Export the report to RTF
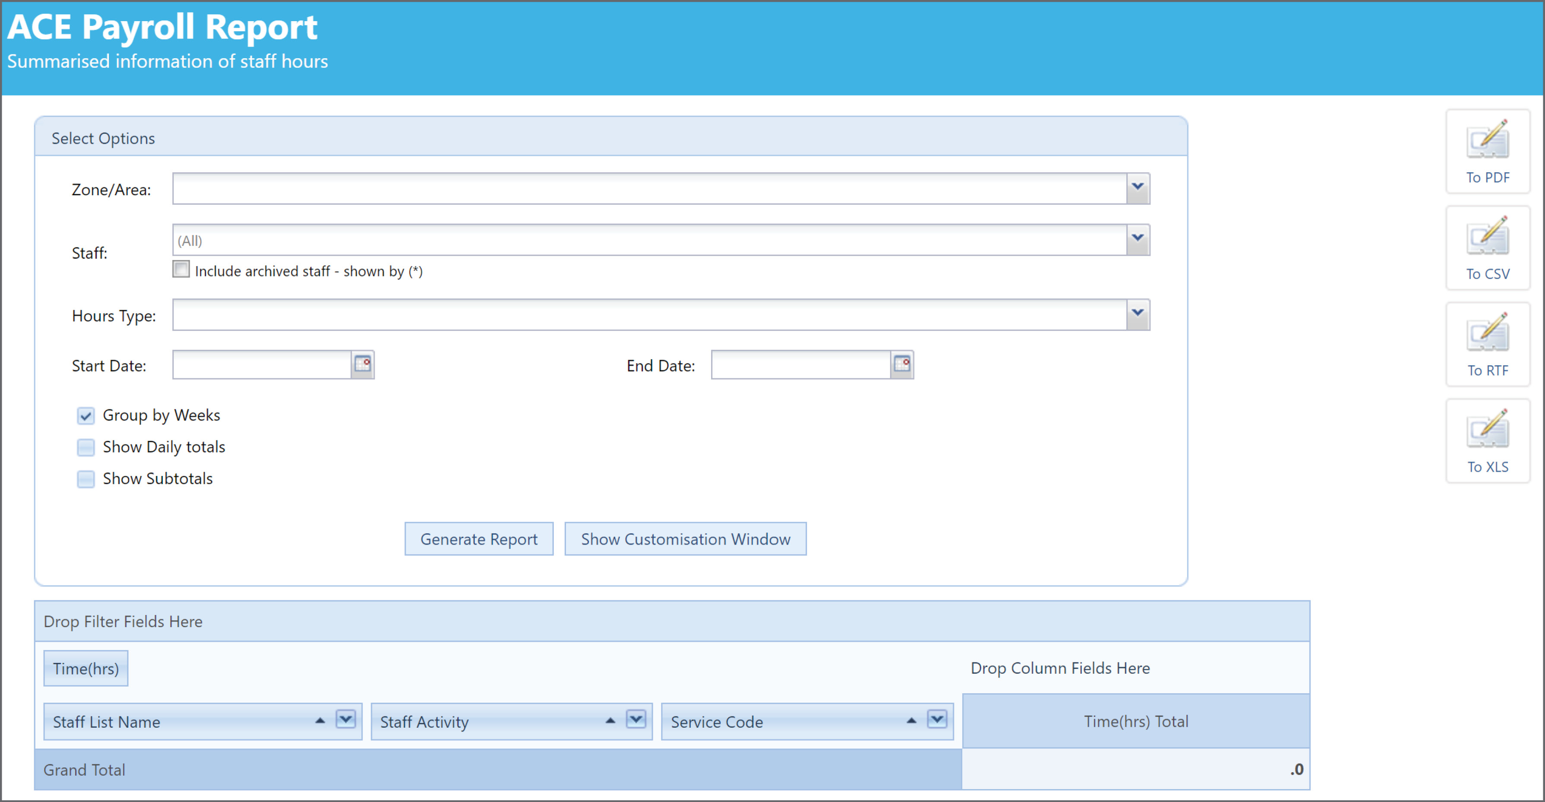The height and width of the screenshot is (802, 1545). point(1488,345)
